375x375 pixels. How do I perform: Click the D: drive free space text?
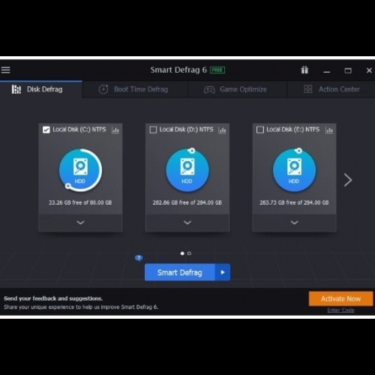coord(187,202)
